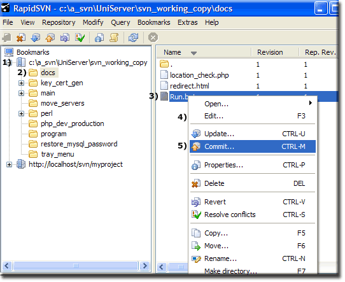This screenshot has width=345, height=282.
Task: Expand the perl folder node
Action: pyautogui.click(x=22, y=114)
